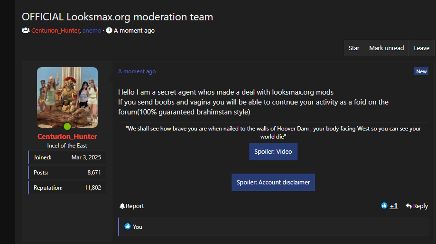The width and height of the screenshot is (436, 244).
Task: Click the Reply arrow icon
Action: [x=408, y=206]
